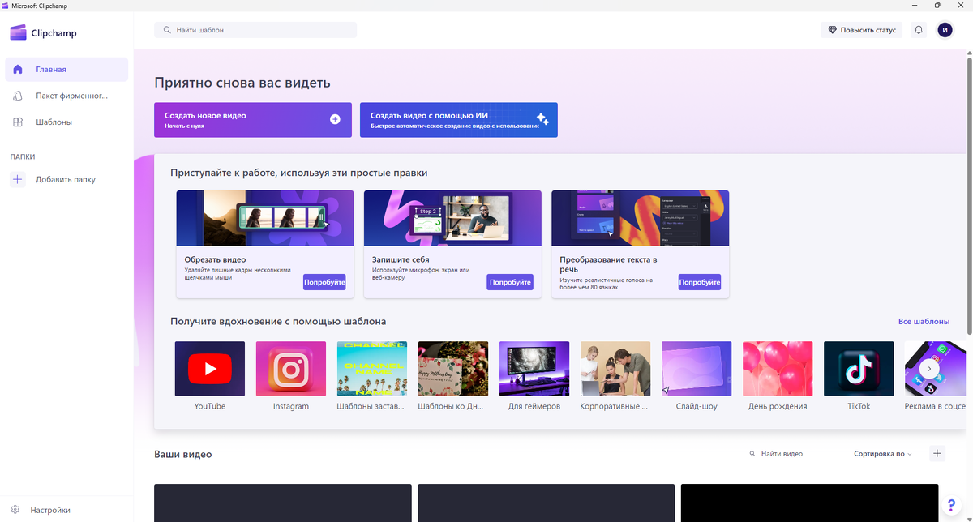Click the magnifier icon in Найти видео
The image size is (973, 522).
pyautogui.click(x=753, y=454)
